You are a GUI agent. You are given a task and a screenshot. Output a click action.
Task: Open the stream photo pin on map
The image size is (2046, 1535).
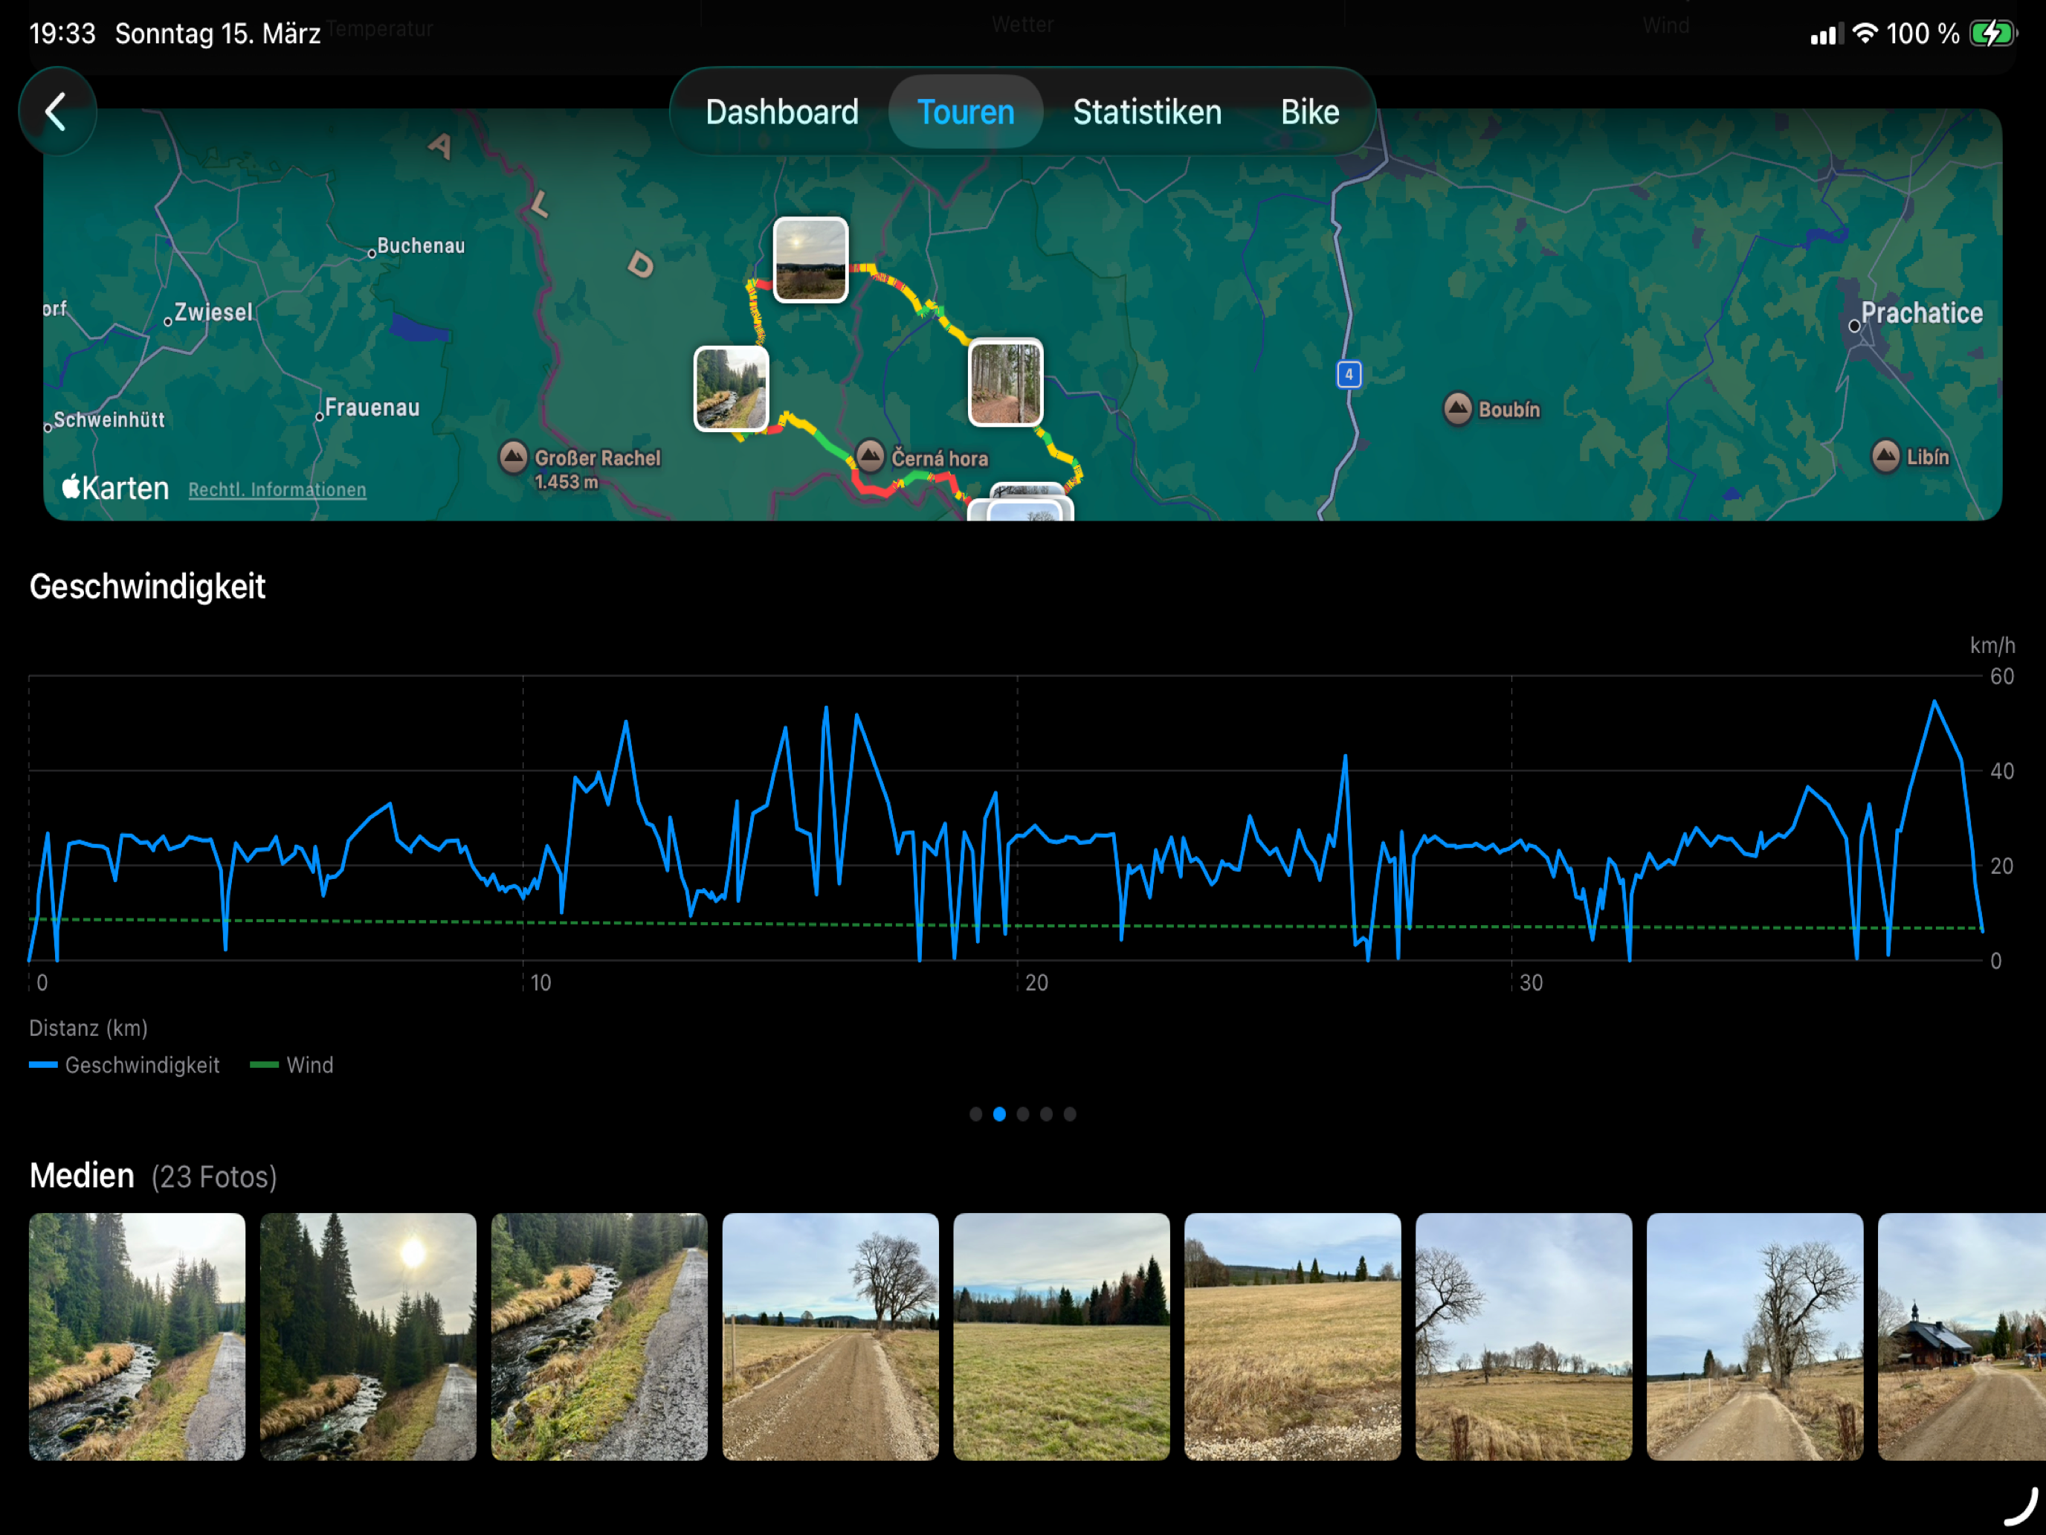pos(731,389)
